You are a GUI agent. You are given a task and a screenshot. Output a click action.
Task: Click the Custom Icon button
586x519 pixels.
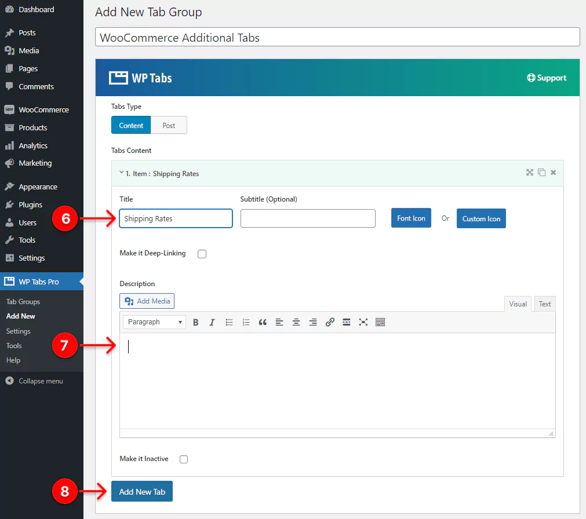click(481, 218)
